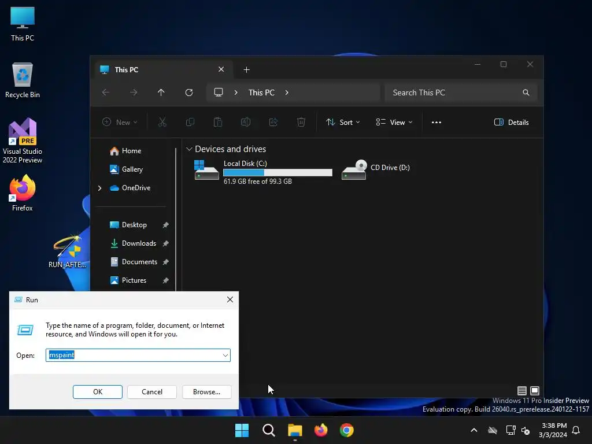Add a new Explorer tab

(246, 70)
